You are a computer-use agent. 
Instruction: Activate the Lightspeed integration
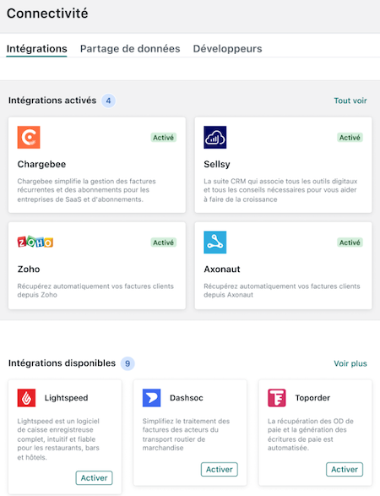click(x=95, y=477)
